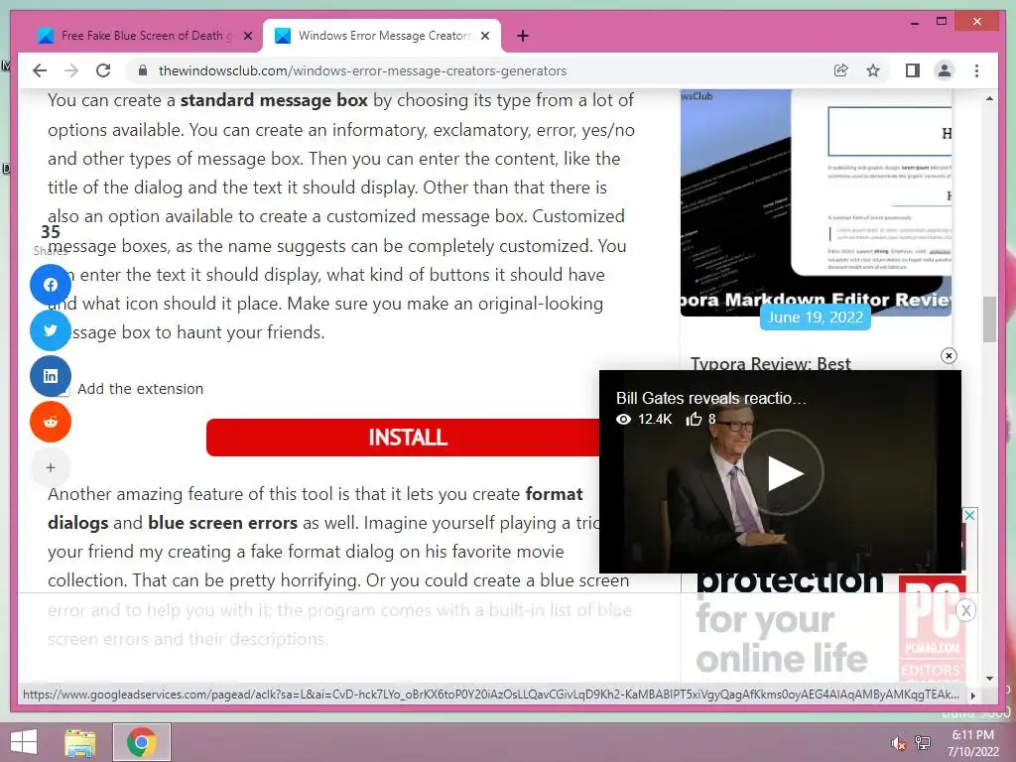Click the scrollbar down arrow

click(989, 679)
